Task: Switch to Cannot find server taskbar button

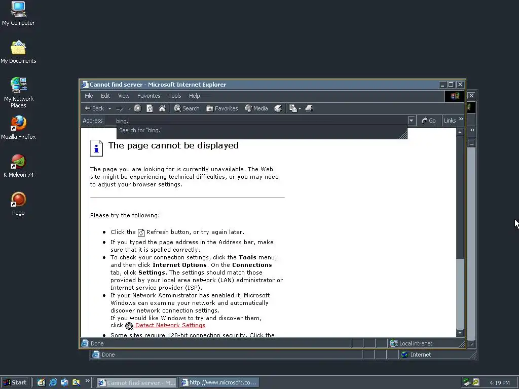Action: (137, 383)
